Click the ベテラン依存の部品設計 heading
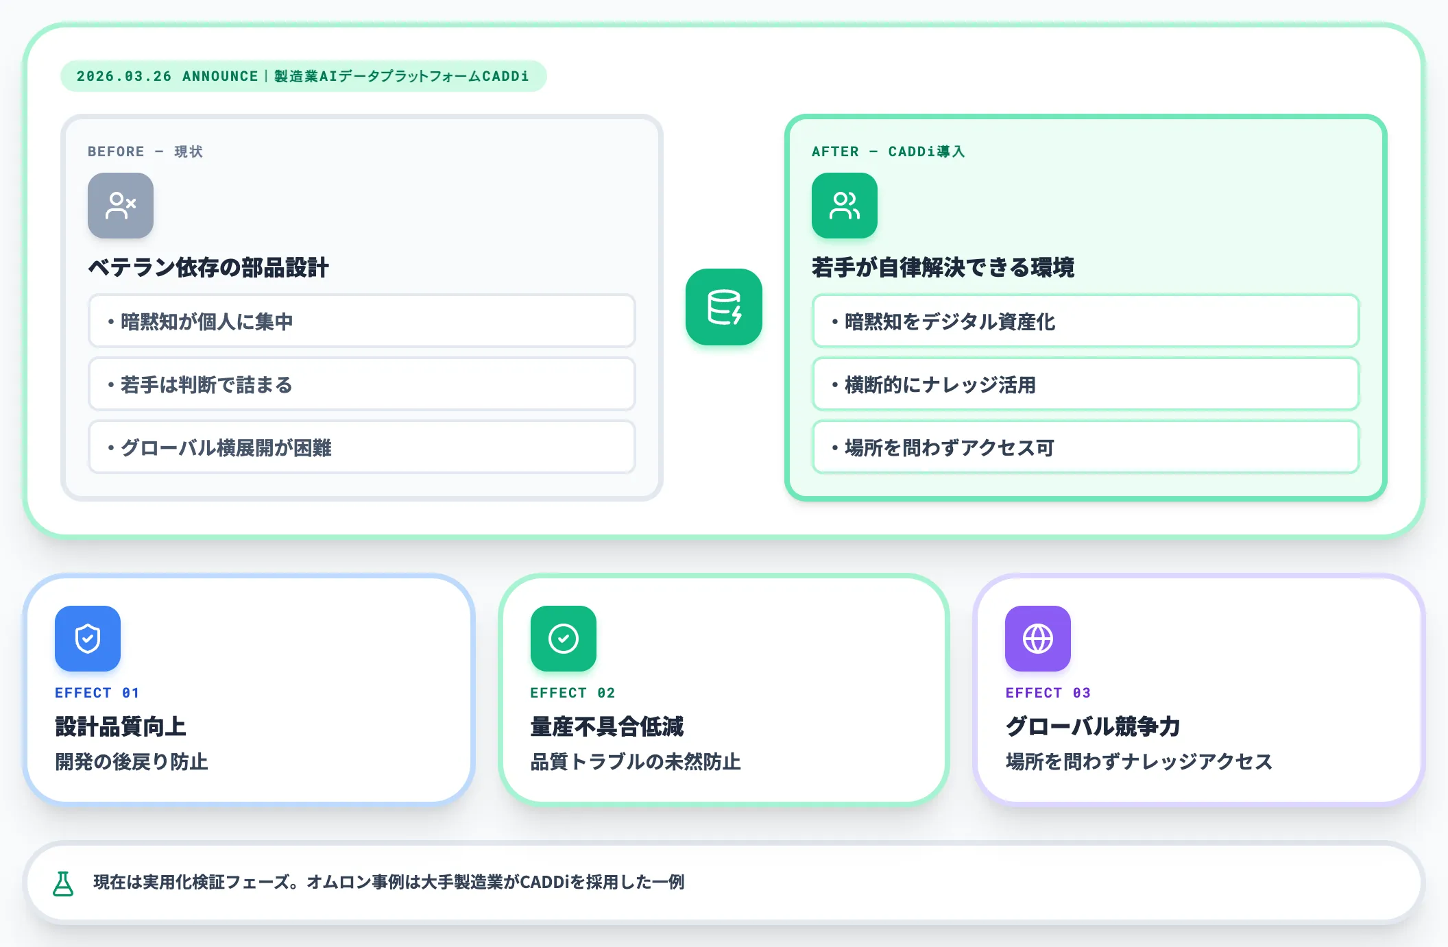Viewport: 1448px width, 947px height. 208,267
